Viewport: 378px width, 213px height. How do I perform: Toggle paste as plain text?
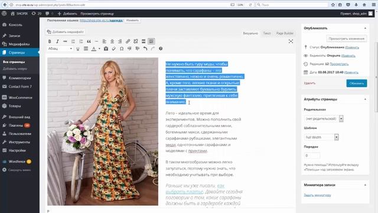pyautogui.click(x=106, y=49)
